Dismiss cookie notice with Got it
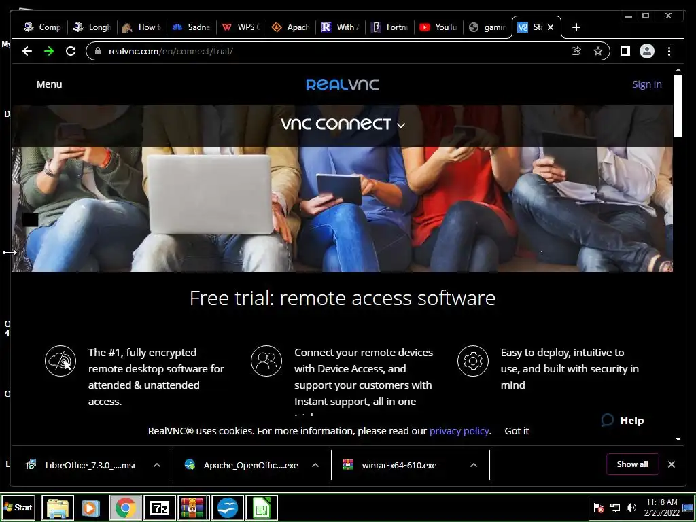Viewport: 696px width, 522px height. 517,431
